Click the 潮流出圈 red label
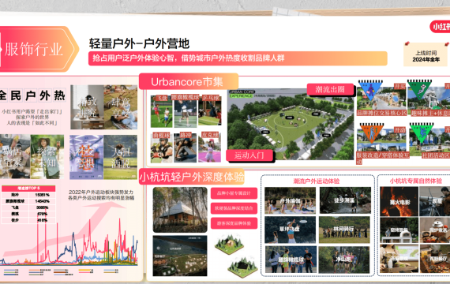This screenshot has width=450, height=284. pyautogui.click(x=330, y=89)
